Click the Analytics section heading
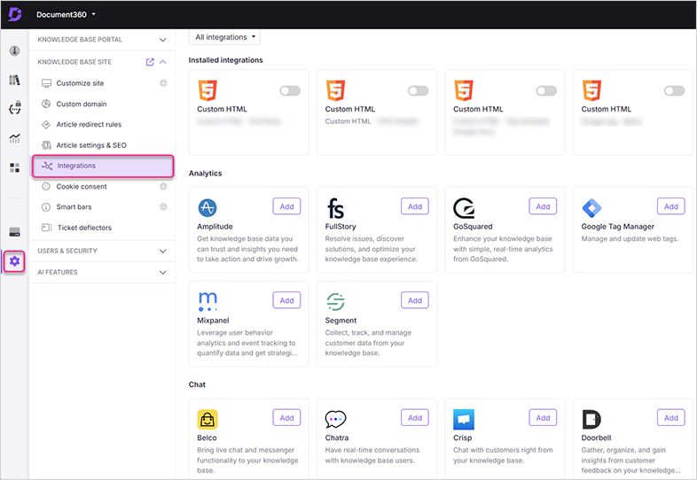 [205, 174]
